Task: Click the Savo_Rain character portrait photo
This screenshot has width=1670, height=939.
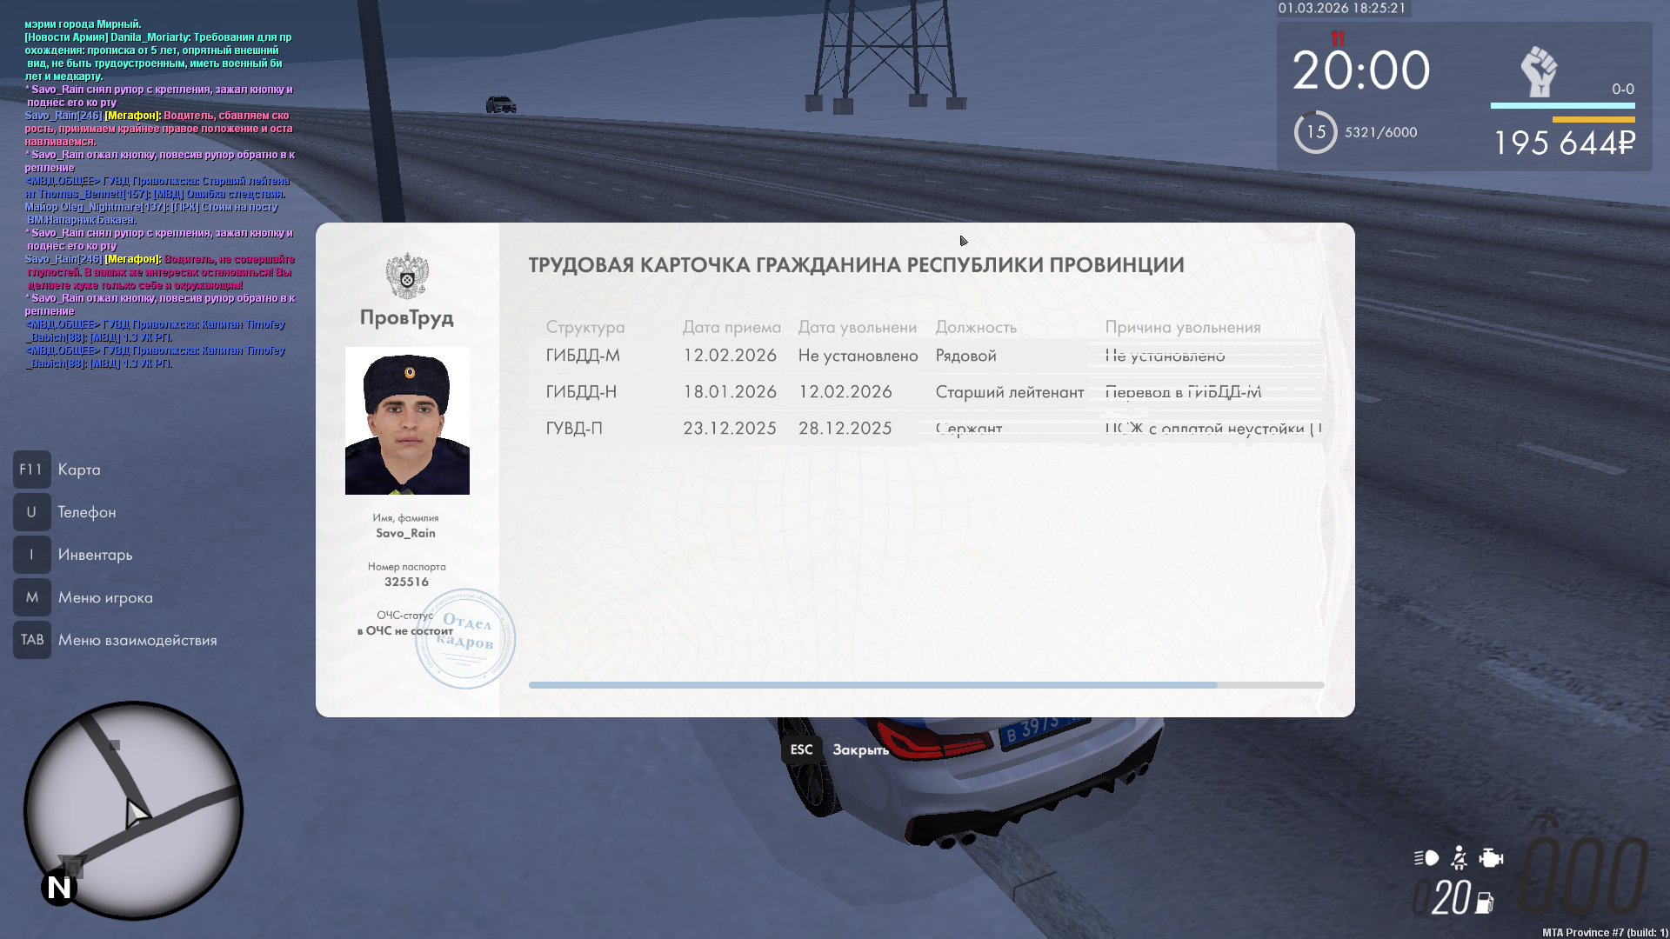Action: (x=407, y=421)
